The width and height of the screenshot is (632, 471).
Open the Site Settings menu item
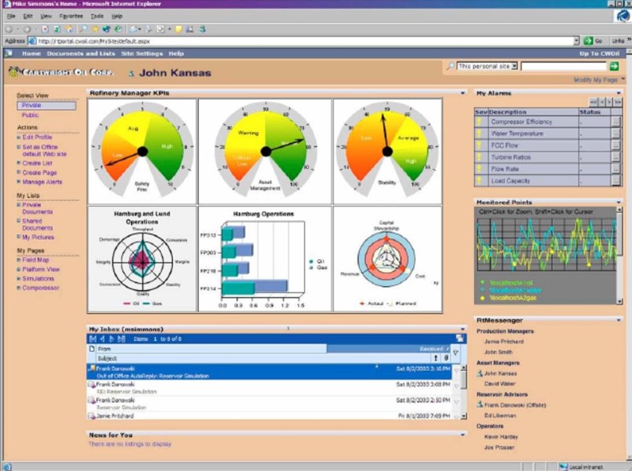(141, 54)
